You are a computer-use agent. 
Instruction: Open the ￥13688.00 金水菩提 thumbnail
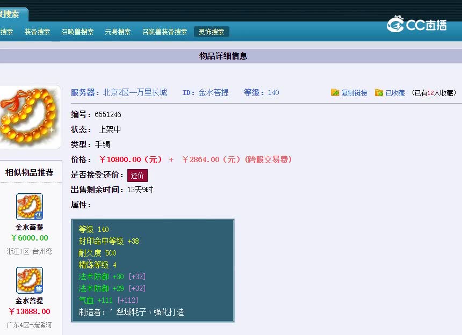[x=30, y=280]
